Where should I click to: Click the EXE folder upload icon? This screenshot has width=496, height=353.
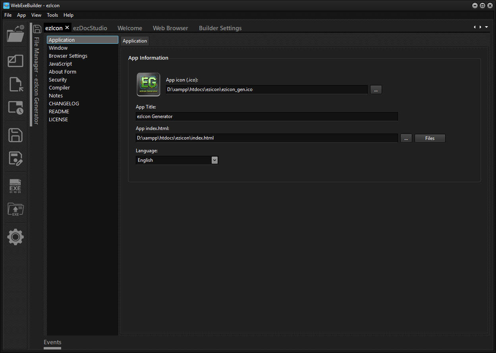tap(15, 209)
